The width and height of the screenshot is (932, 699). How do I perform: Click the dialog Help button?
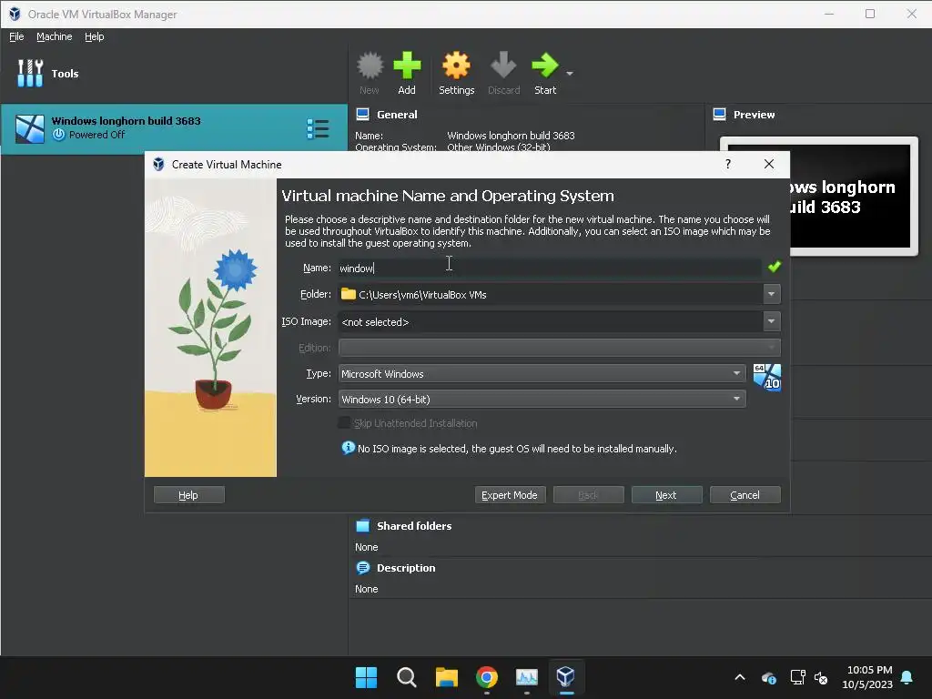[x=189, y=495]
